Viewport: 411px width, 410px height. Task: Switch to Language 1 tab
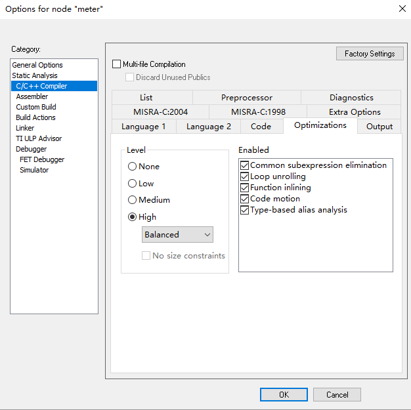(x=144, y=127)
